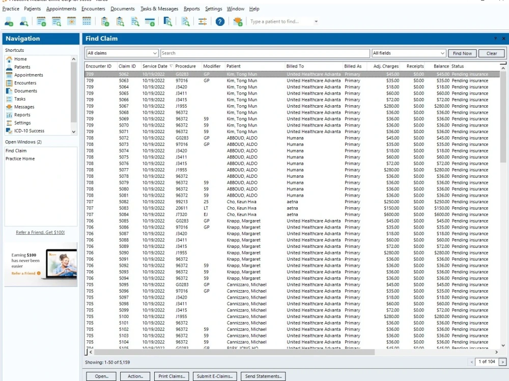Open the All claims filter dropdown

[122, 53]
